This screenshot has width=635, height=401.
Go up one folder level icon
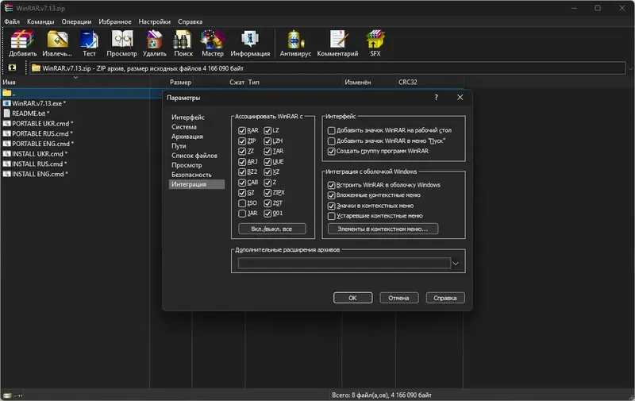[12, 67]
